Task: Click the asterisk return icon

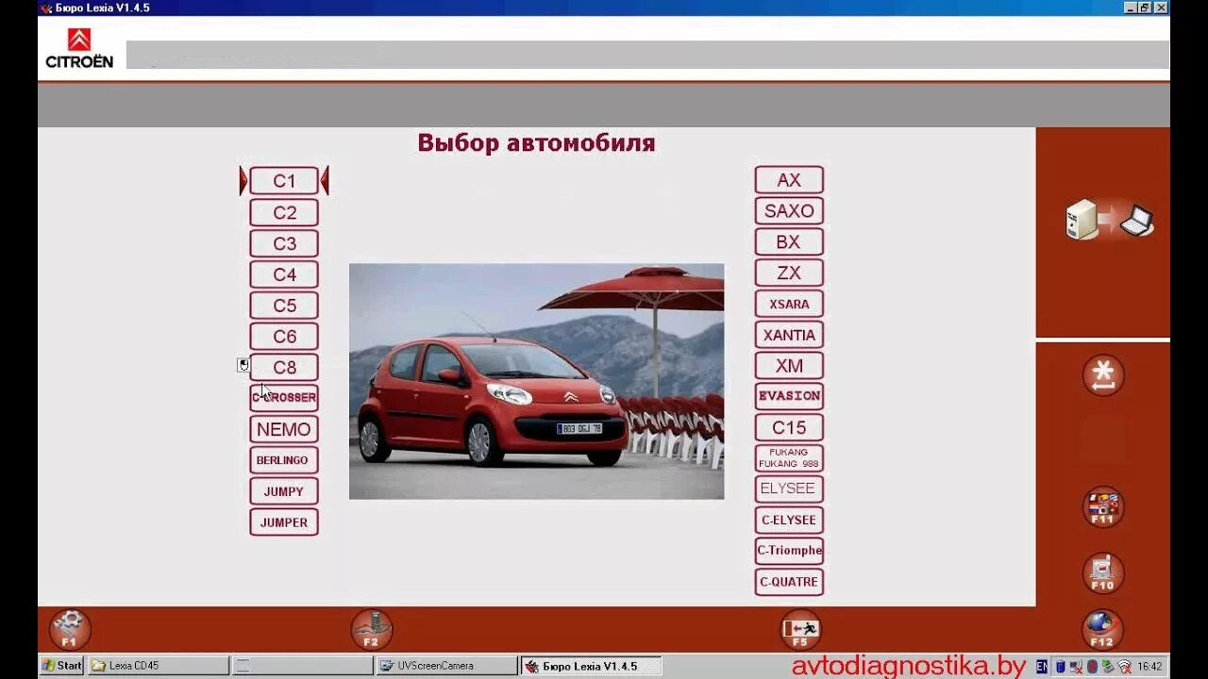Action: tap(1103, 375)
